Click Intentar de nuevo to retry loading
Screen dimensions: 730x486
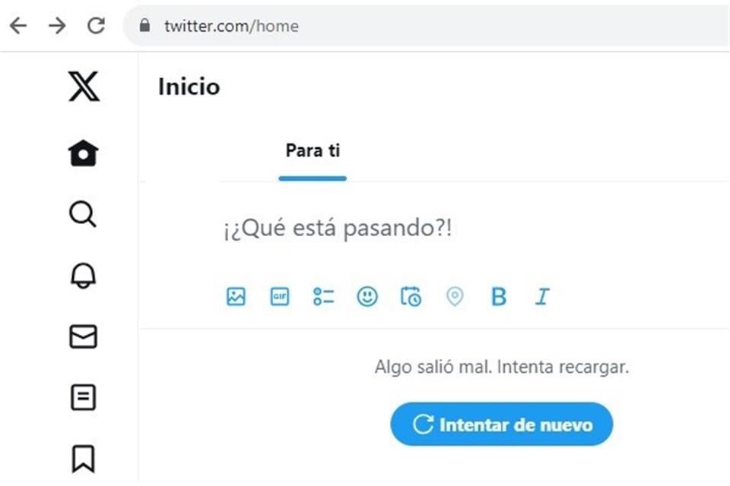click(501, 424)
